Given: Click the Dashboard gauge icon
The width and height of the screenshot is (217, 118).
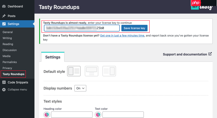Looking at the screenshot, I should [4, 6].
